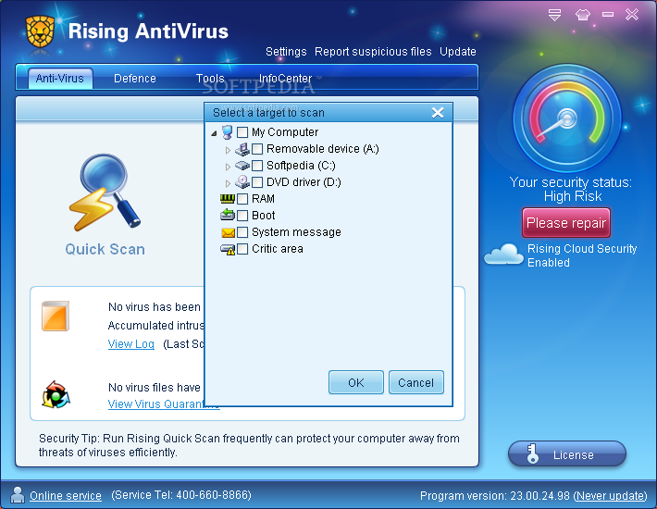Expand the Removable device (A:) node
The width and height of the screenshot is (657, 509).
[x=228, y=150]
